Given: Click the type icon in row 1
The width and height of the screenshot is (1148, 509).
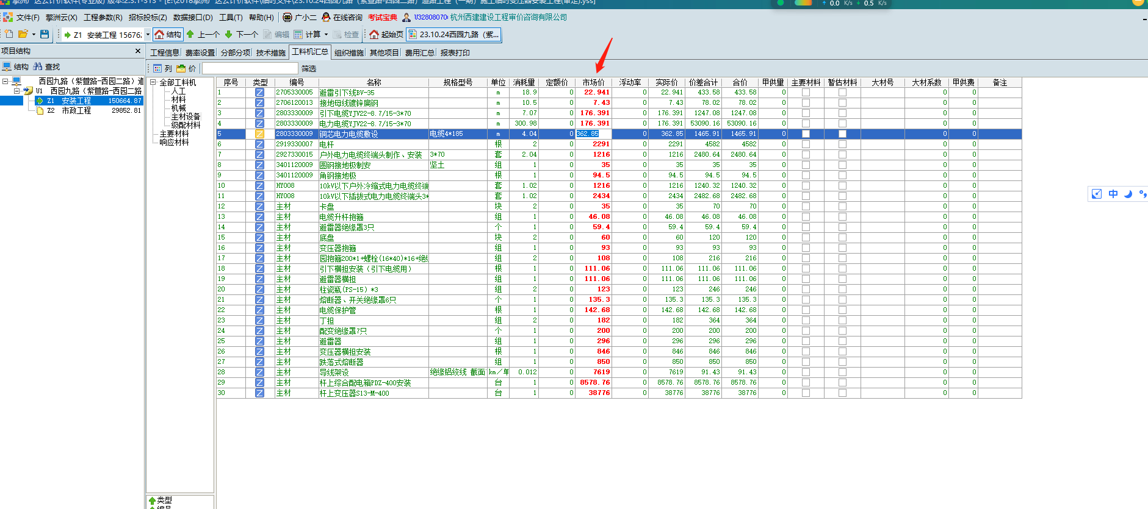Looking at the screenshot, I should (x=259, y=93).
